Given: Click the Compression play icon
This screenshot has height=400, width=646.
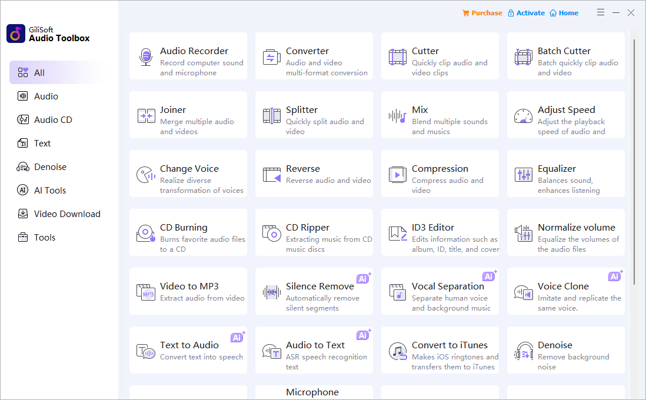Looking at the screenshot, I should pyautogui.click(x=398, y=175).
